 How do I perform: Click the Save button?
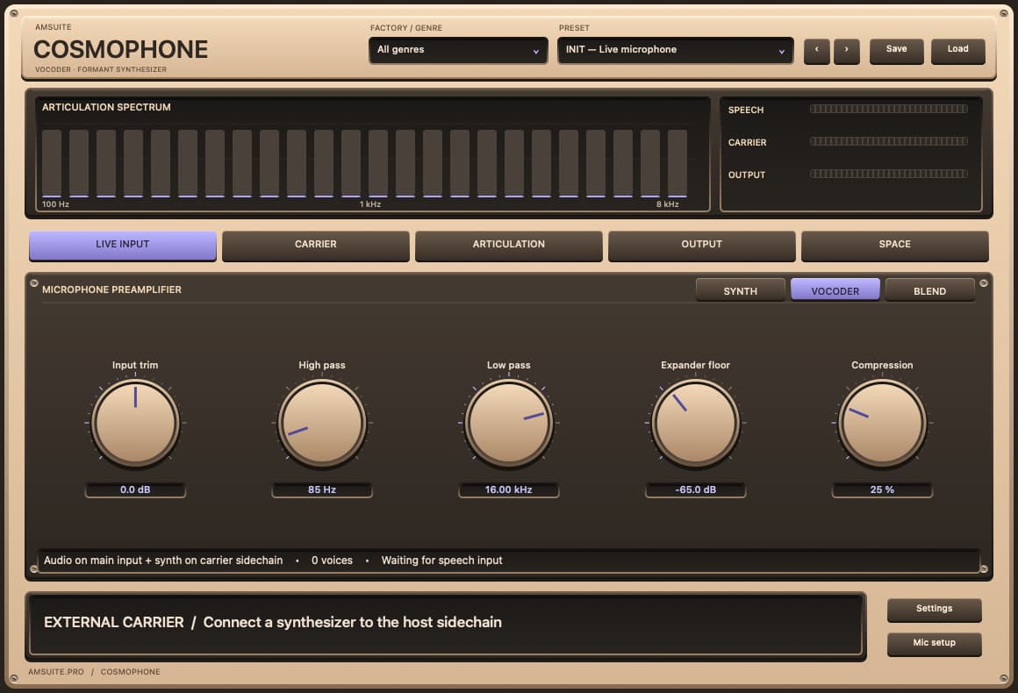pos(896,50)
